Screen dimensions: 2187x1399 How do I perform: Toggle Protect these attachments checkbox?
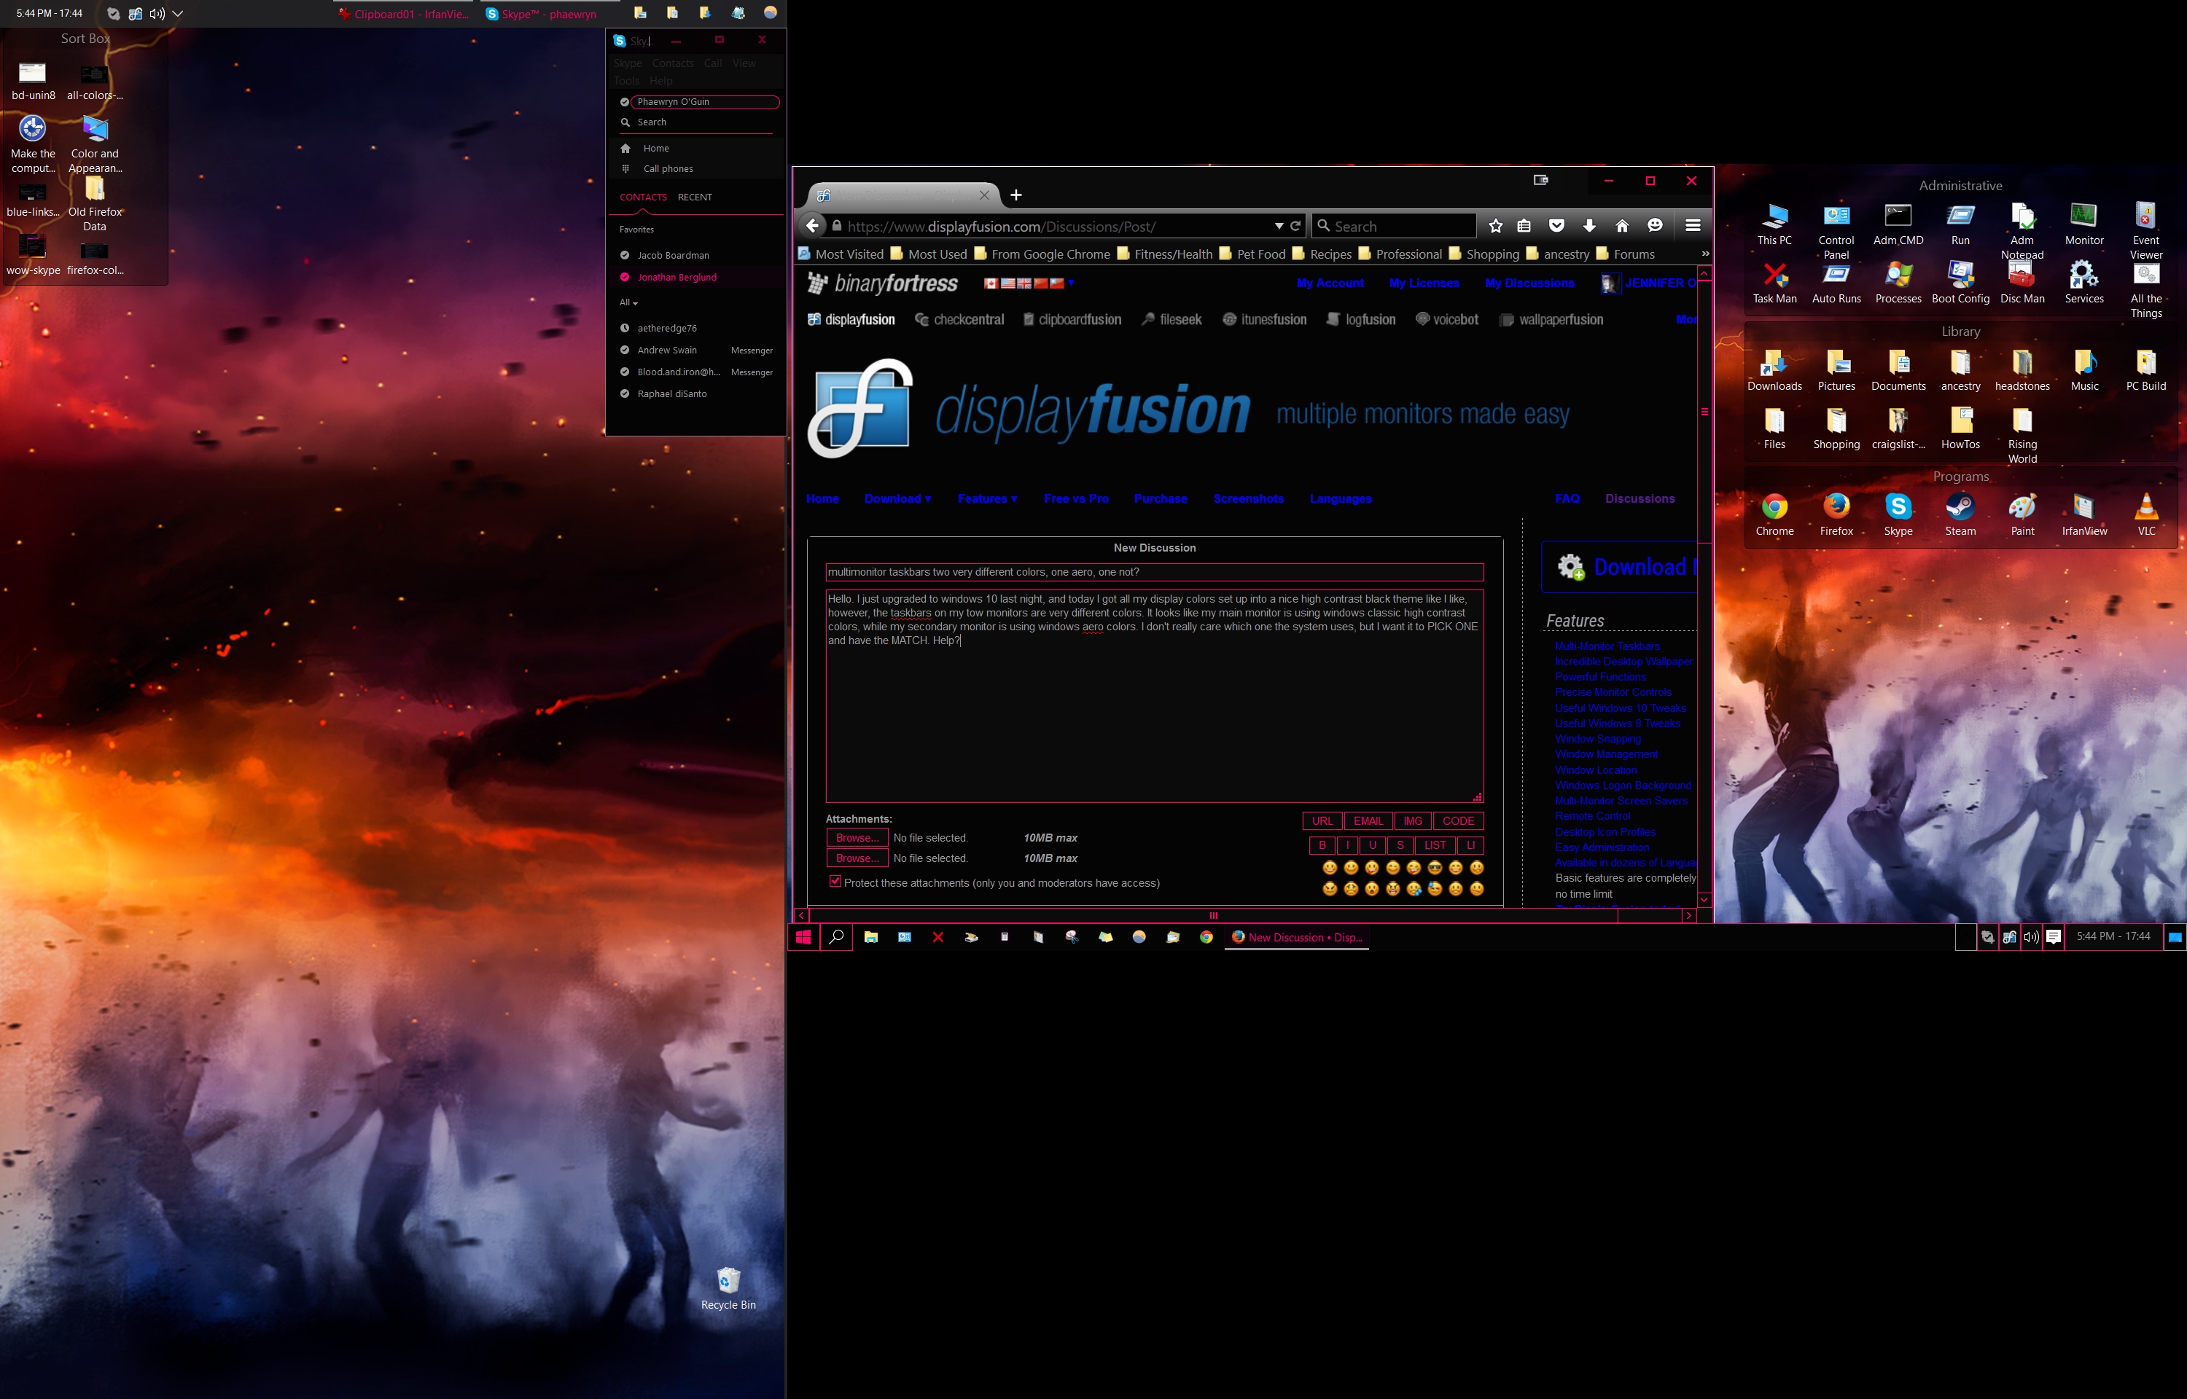[x=835, y=881]
